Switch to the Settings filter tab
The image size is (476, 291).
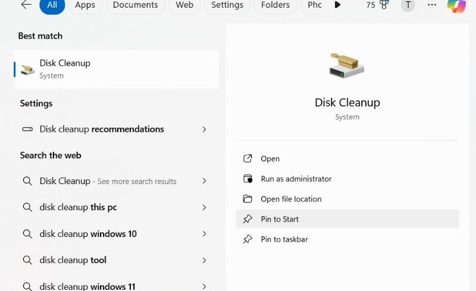[227, 5]
